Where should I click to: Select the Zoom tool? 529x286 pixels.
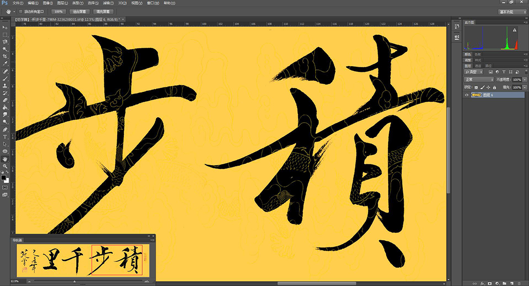[x=5, y=166]
